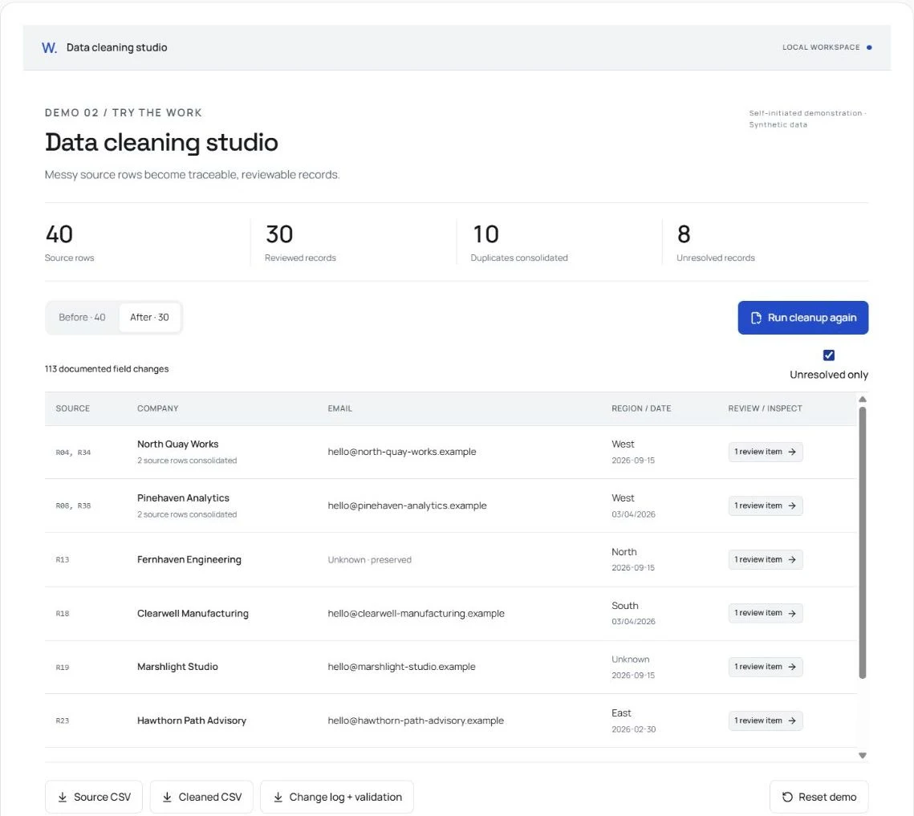This screenshot has height=816, width=914.
Task: Click the Marshlight Studio company name
Action: [177, 667]
